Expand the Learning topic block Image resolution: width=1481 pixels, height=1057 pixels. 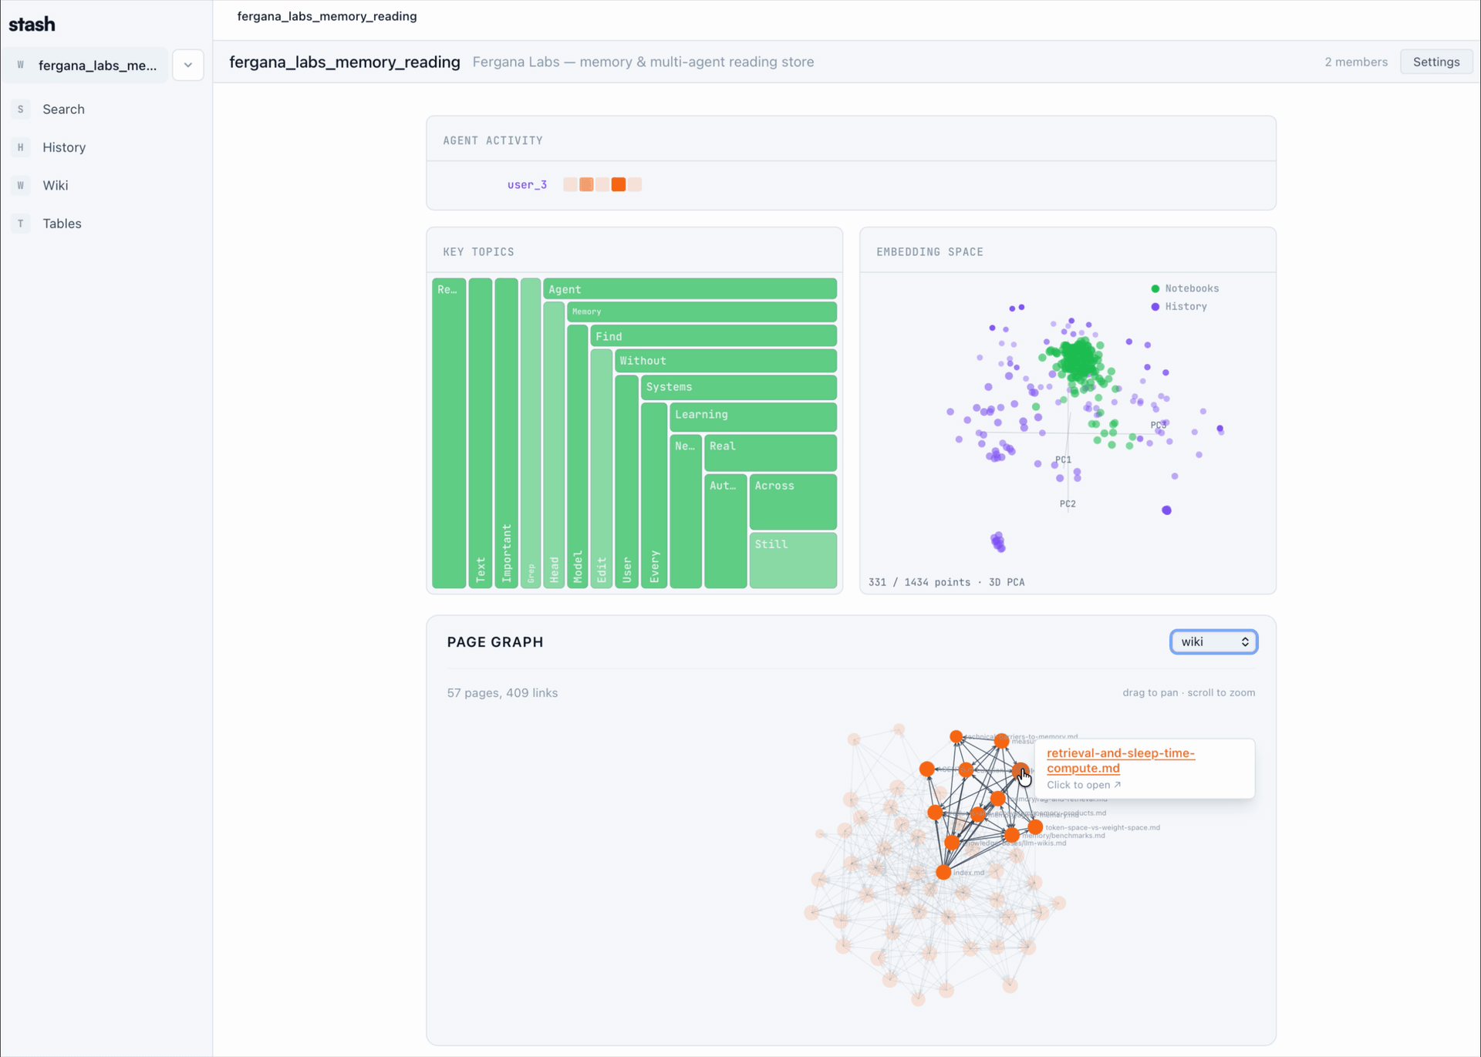pyautogui.click(x=752, y=416)
